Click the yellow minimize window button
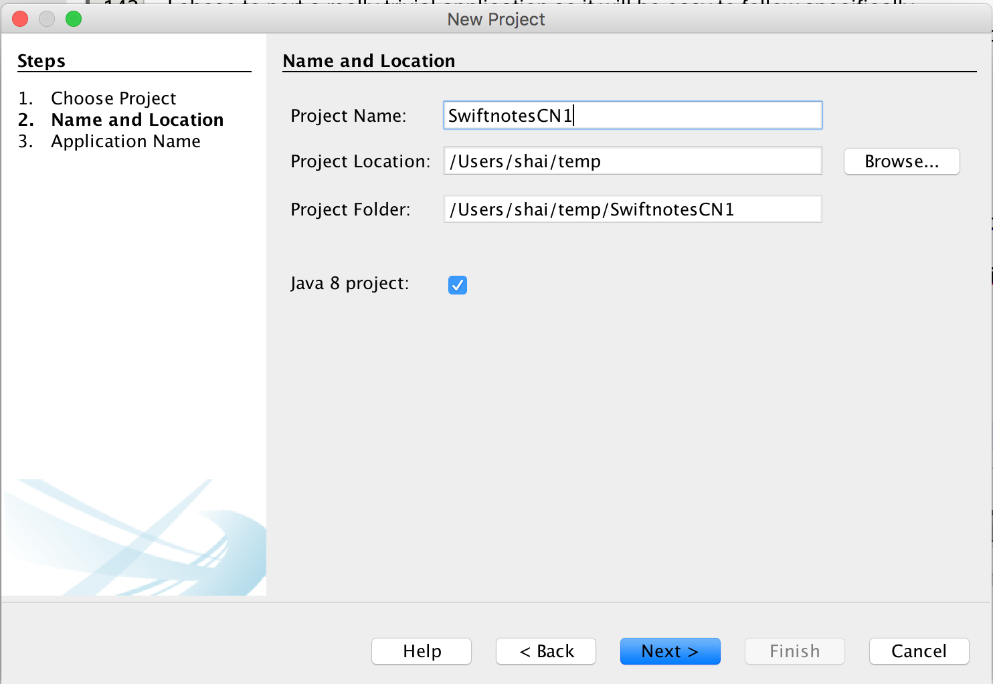Screen dimensions: 993x684 47,19
